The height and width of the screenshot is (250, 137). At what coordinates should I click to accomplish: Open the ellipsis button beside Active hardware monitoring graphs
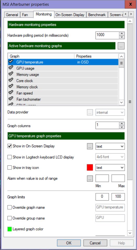pos(121,46)
